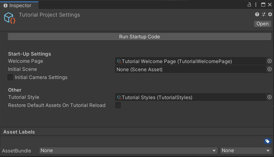
Task: Enable the Initial Camera Settings checkbox
Action: coord(10,77)
